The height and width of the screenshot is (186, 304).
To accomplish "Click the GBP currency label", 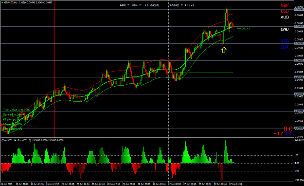I will 285,5.
